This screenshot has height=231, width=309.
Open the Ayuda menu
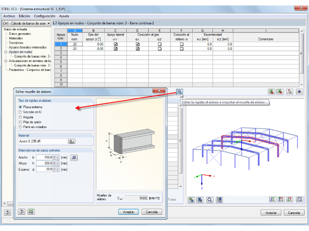point(64,16)
